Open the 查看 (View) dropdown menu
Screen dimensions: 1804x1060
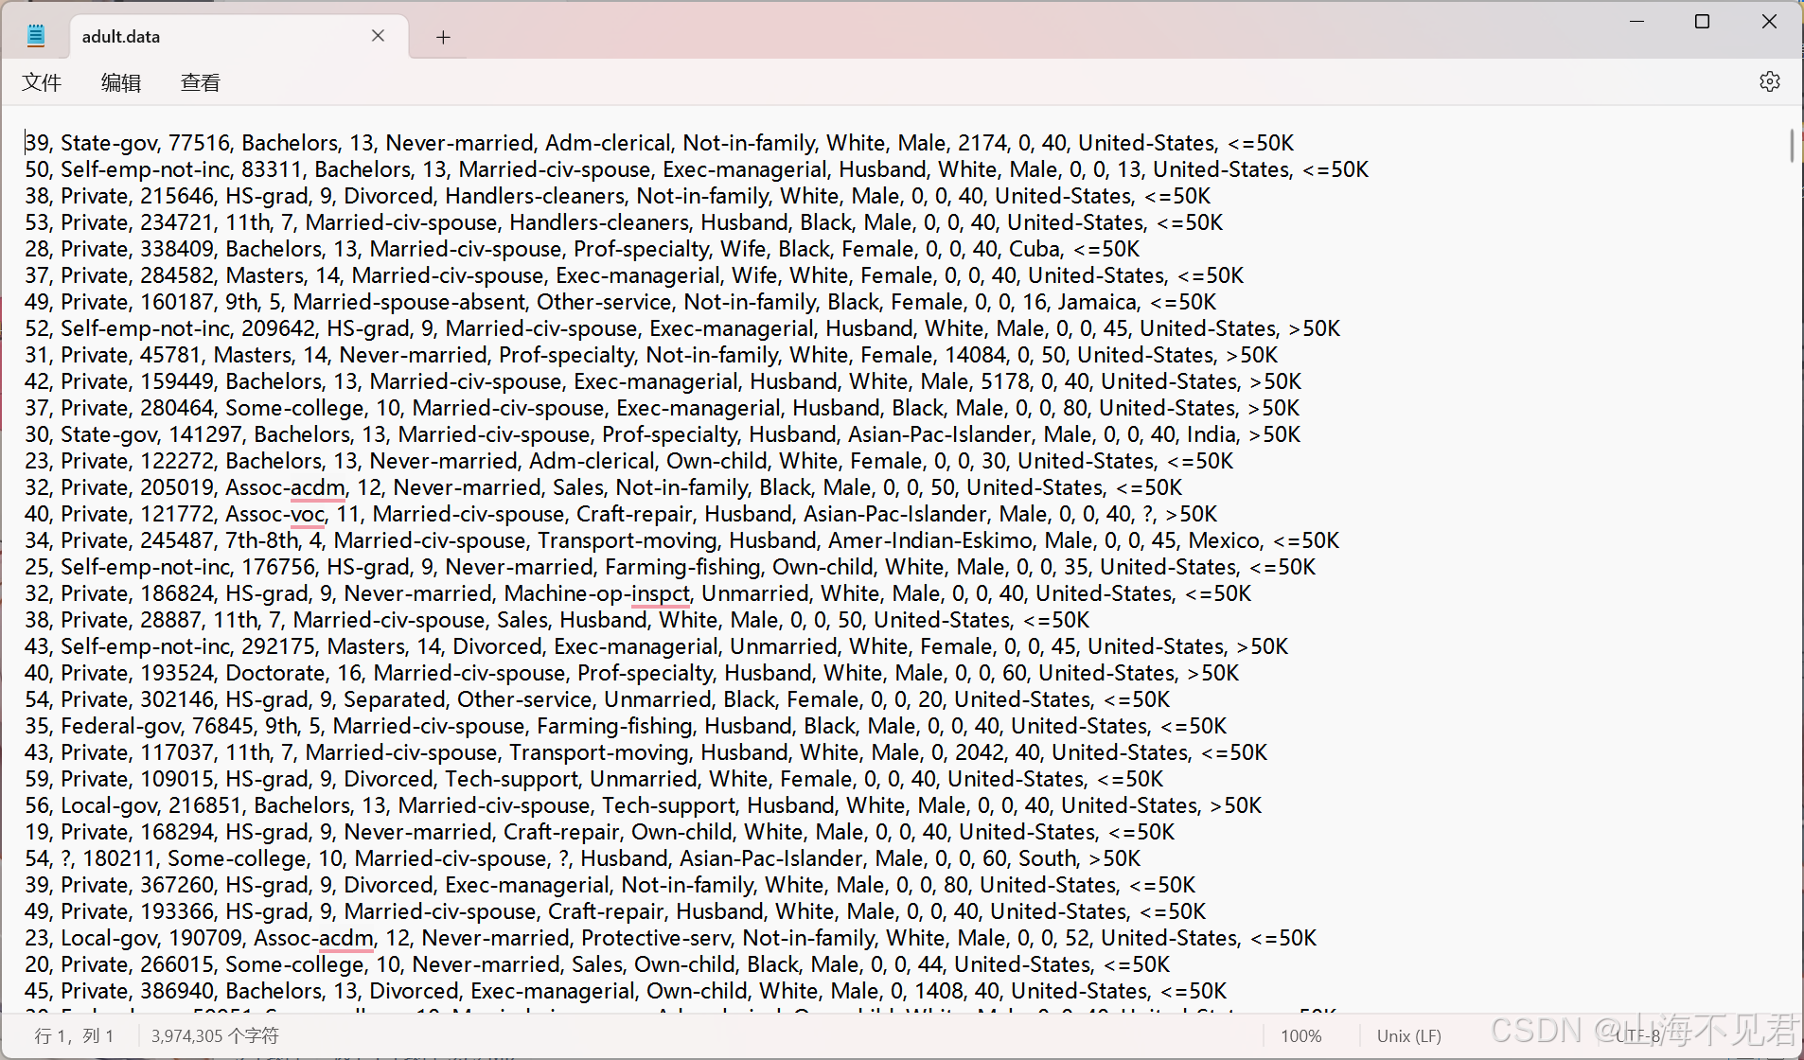199,82
